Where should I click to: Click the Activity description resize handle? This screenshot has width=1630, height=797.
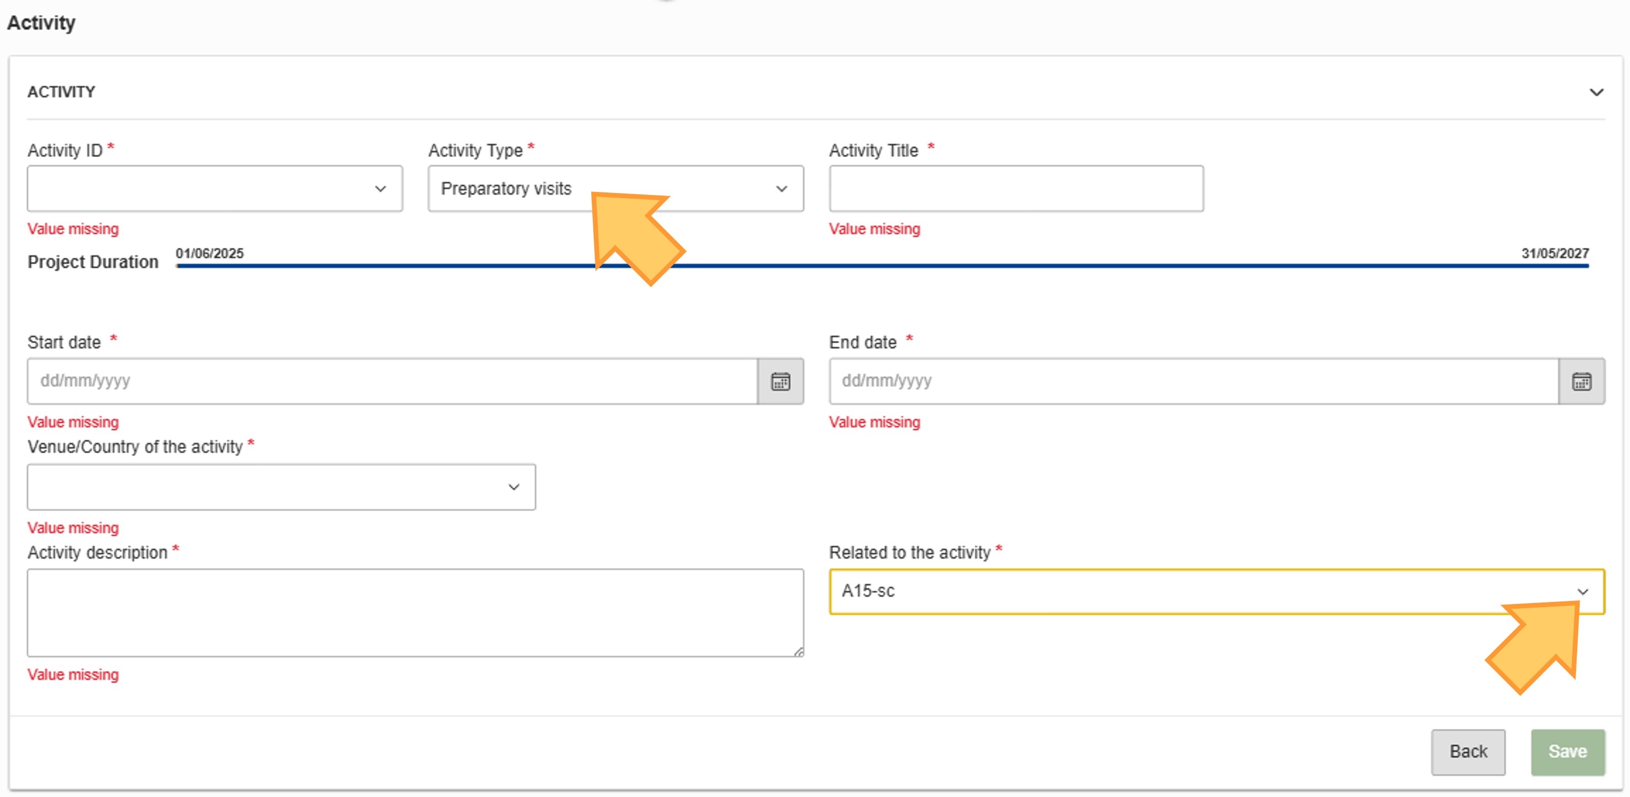[x=799, y=652]
